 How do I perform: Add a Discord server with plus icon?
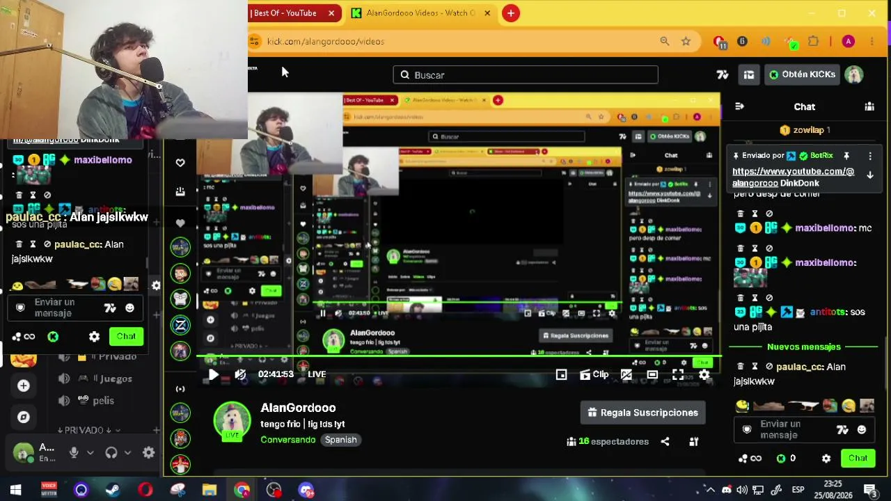tap(24, 385)
